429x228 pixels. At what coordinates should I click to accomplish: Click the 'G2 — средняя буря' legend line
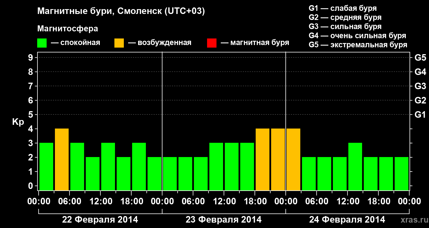point(345,17)
